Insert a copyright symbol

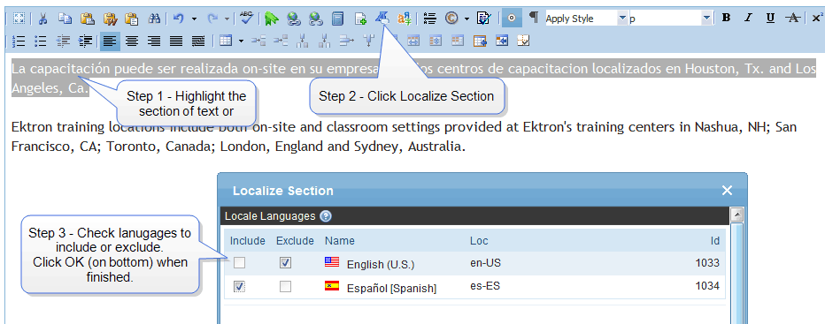451,19
